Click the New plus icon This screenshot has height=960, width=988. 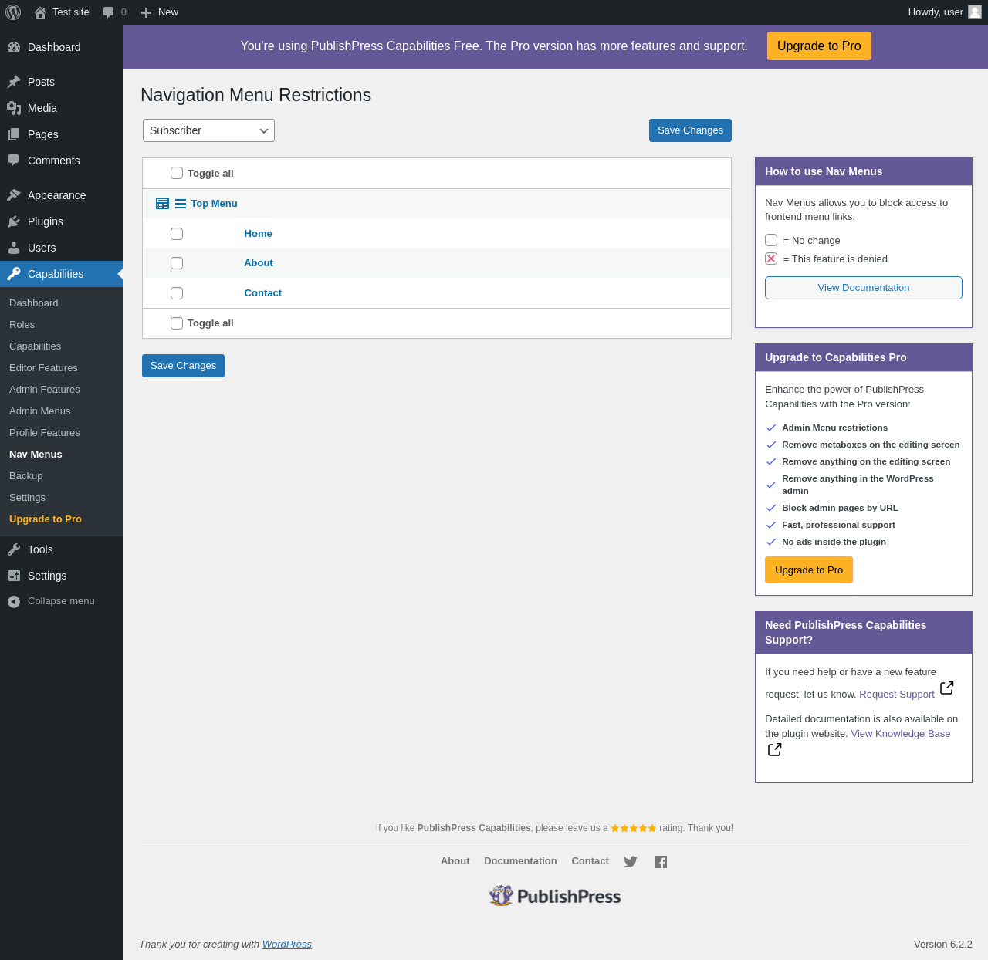point(146,12)
